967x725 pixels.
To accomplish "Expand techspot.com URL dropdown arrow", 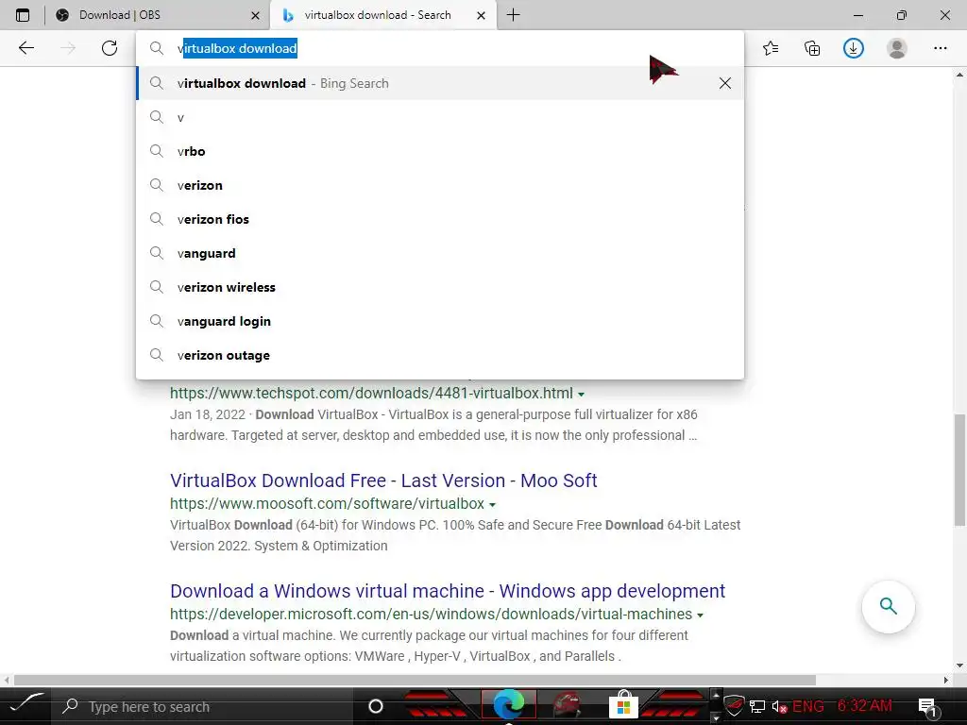I will pyautogui.click(x=581, y=394).
